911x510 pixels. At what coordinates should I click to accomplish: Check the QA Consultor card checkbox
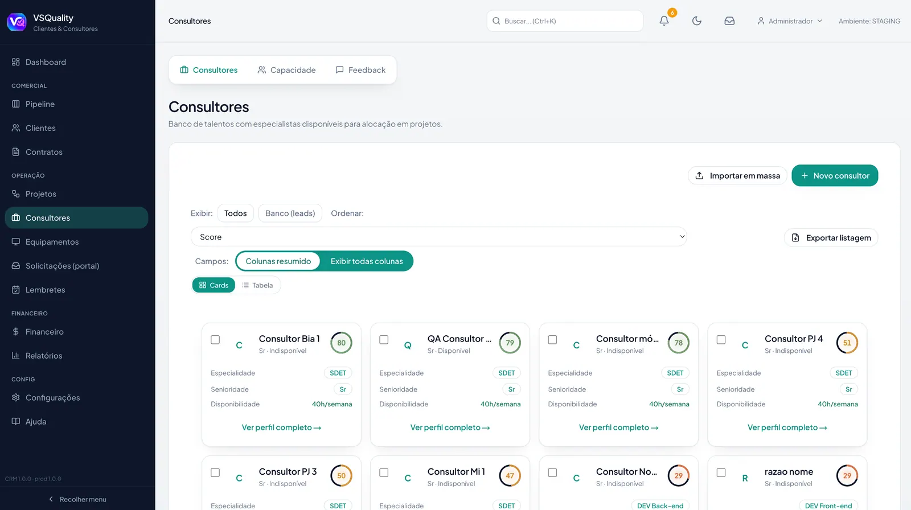point(384,340)
